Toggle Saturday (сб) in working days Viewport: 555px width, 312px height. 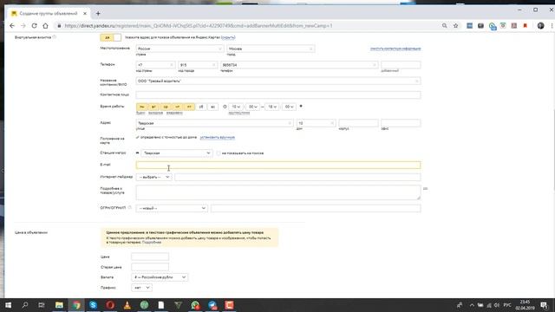[x=201, y=107]
